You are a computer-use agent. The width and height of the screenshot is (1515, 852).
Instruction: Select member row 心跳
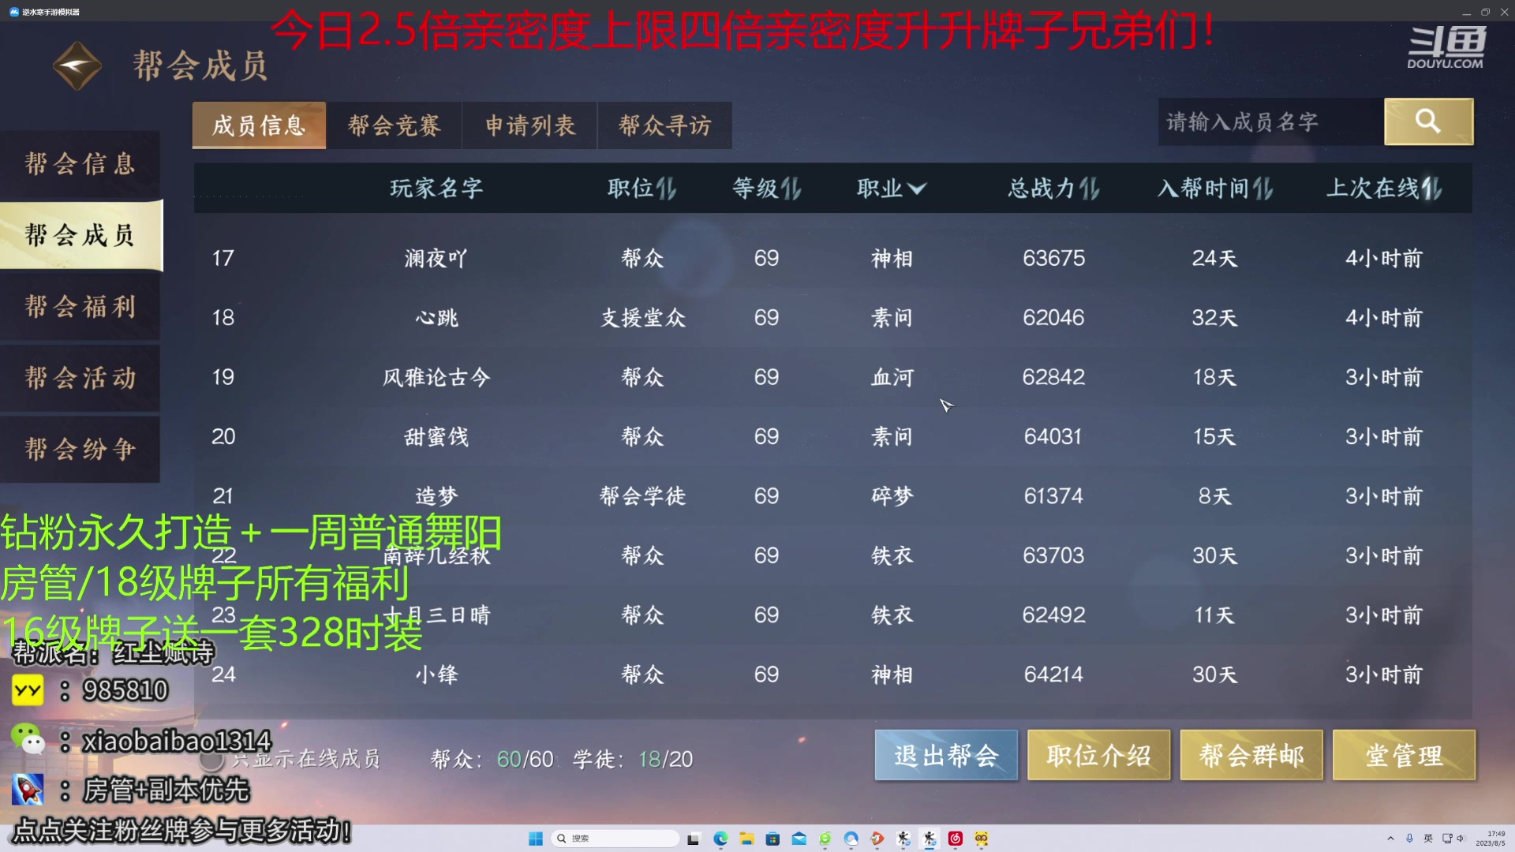tap(832, 317)
